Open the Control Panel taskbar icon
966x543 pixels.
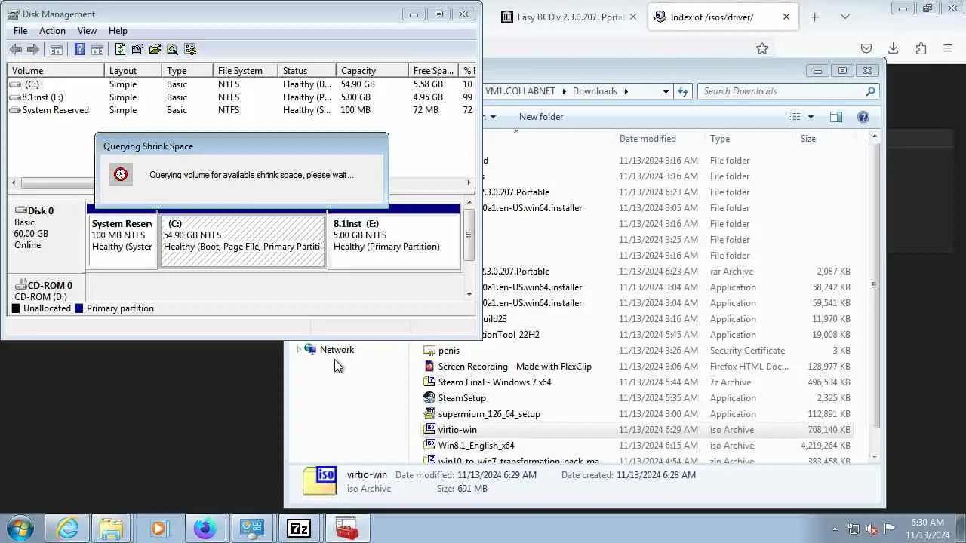click(x=251, y=529)
